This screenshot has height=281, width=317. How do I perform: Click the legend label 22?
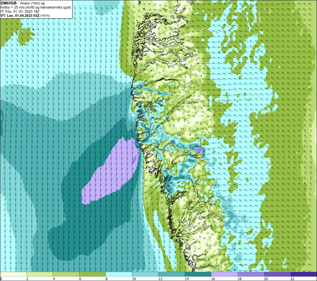(x=292, y=279)
